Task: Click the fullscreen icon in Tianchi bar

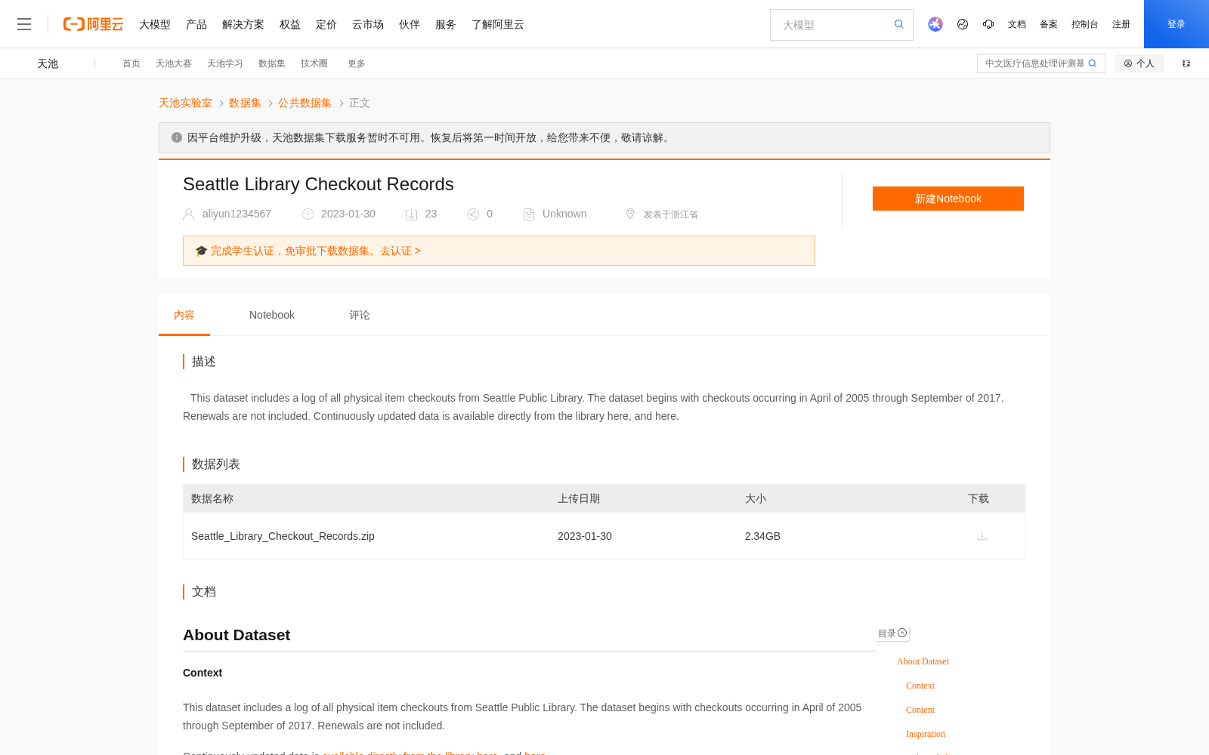Action: pyautogui.click(x=1186, y=63)
